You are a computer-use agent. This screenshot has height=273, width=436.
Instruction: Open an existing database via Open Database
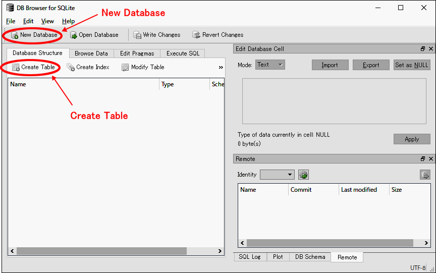pos(74,35)
